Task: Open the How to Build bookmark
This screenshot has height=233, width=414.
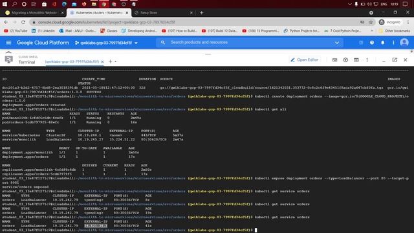Action: [180, 31]
